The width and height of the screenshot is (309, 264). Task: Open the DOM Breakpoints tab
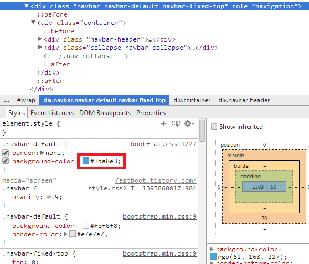105,113
